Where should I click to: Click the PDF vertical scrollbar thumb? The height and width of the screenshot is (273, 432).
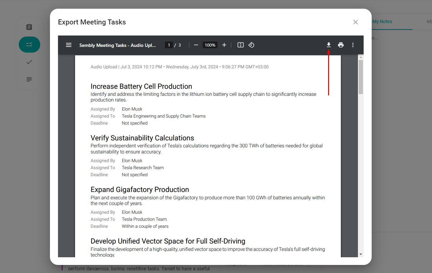pos(361,77)
